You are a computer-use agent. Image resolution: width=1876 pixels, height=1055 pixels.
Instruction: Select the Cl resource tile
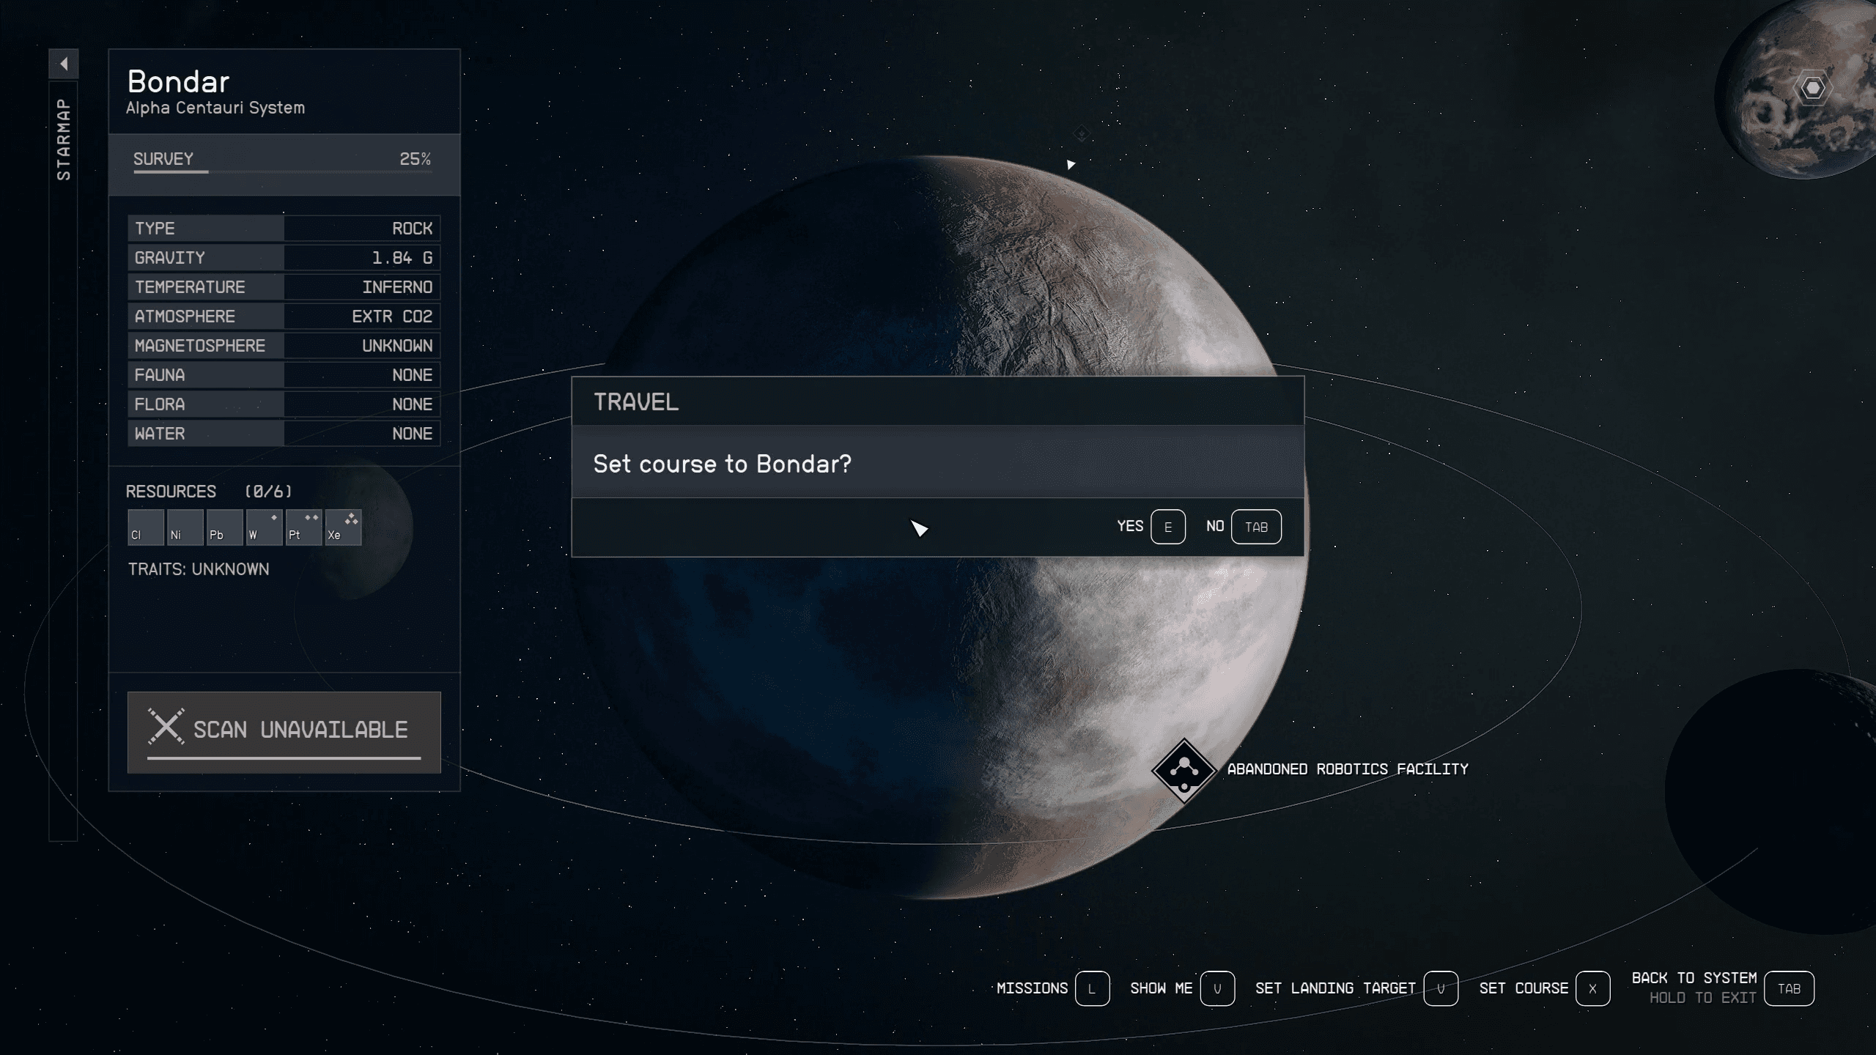pyautogui.click(x=146, y=527)
